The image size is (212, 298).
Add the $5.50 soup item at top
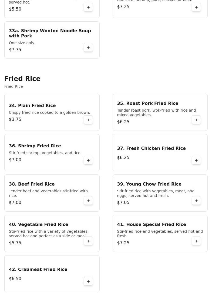tap(88, 7)
